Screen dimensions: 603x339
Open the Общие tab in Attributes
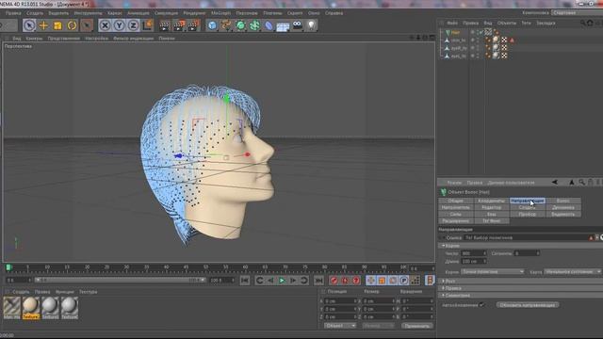456,201
